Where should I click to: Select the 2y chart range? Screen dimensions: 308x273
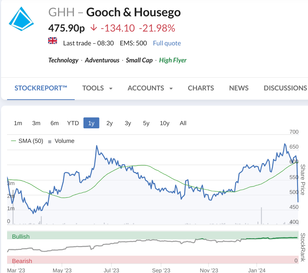click(109, 123)
